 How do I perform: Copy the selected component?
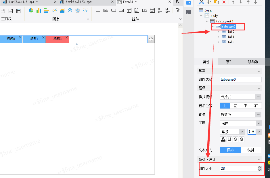point(209,2)
